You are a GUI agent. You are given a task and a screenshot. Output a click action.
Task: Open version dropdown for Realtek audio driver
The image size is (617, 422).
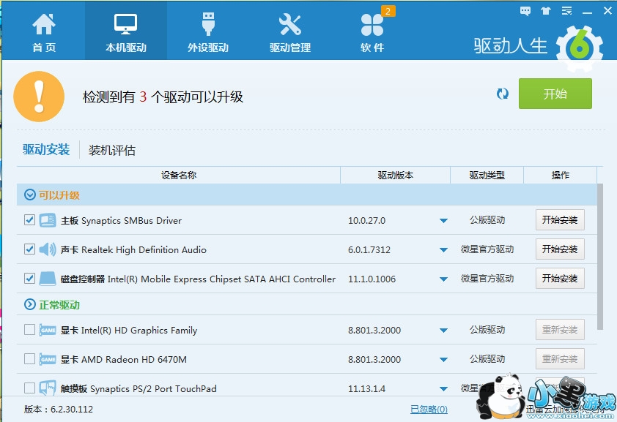point(443,250)
